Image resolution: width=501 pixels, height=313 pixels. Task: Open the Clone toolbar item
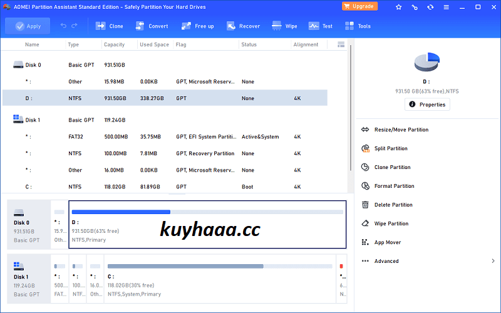tap(109, 26)
